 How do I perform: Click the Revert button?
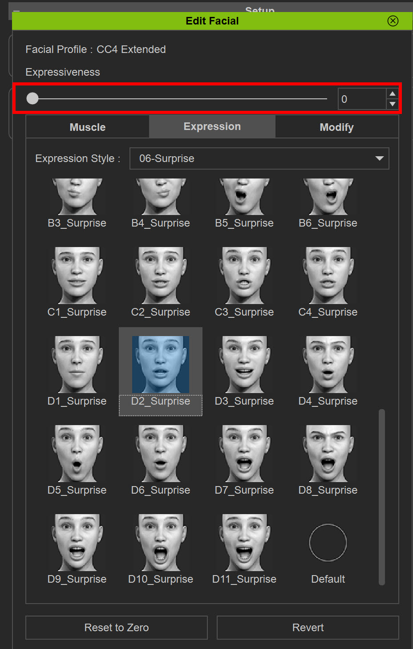click(308, 628)
